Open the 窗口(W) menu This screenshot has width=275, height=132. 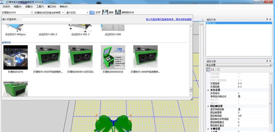52,7
